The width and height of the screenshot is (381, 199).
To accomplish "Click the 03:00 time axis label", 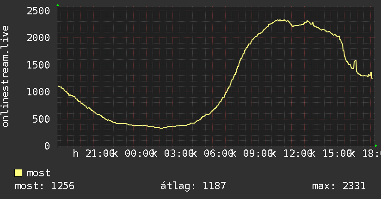I will 178,154.
